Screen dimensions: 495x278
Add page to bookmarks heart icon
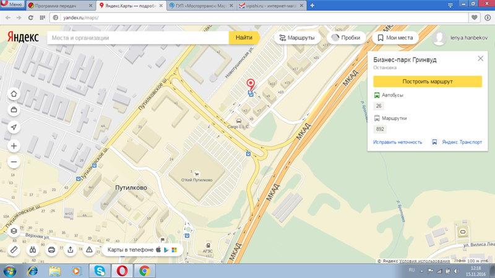[474, 18]
